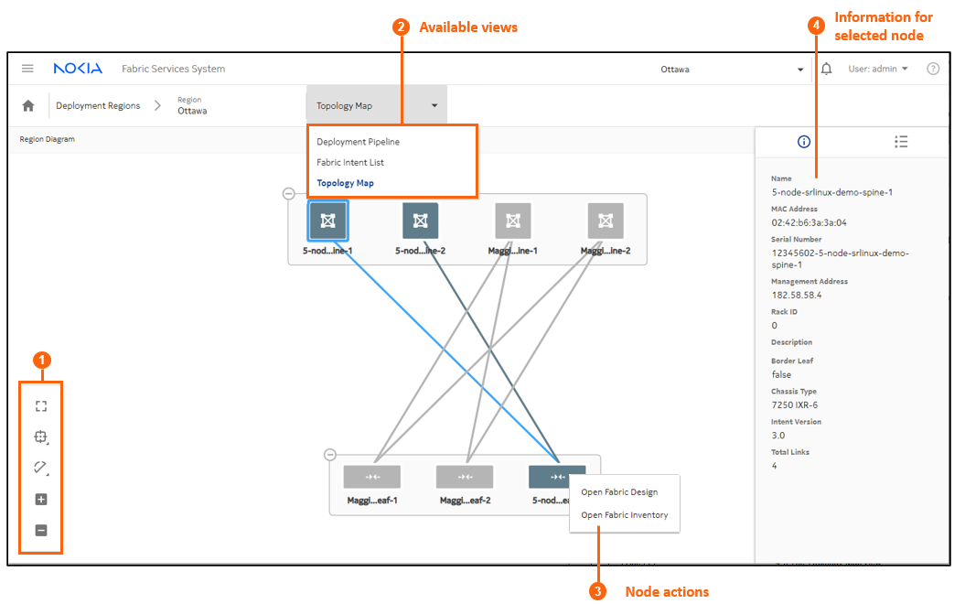Click the Border Leaf value false
Screen dimensions: 965x604
point(781,374)
